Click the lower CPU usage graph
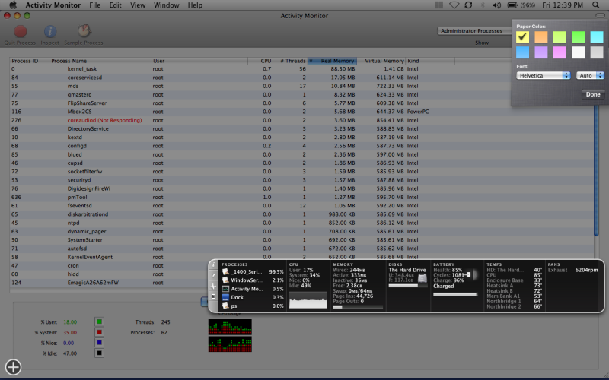Image resolution: width=609 pixels, height=380 pixels. 230,344
